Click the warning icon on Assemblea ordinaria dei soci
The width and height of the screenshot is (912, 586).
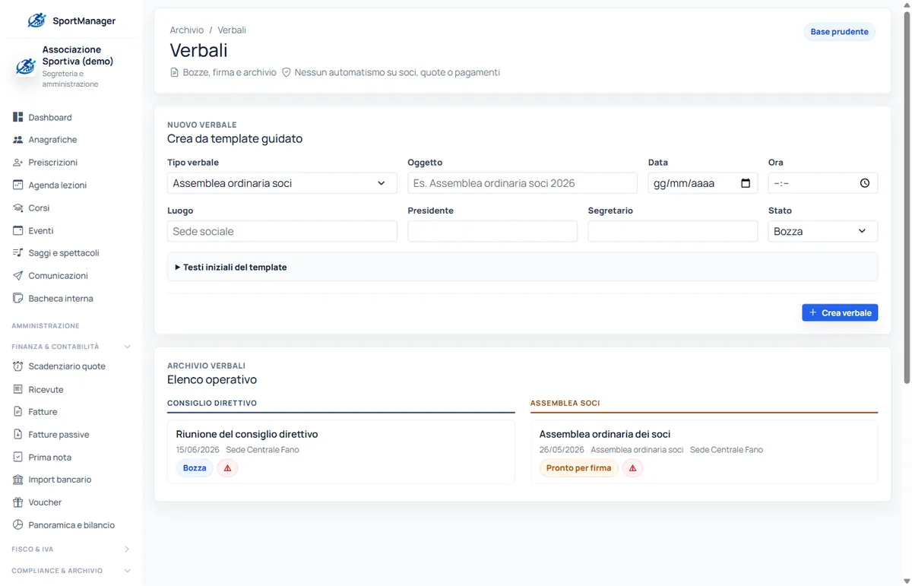pos(632,468)
